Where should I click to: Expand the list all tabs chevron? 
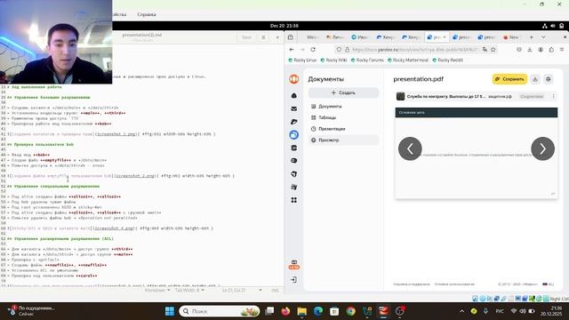543,37
